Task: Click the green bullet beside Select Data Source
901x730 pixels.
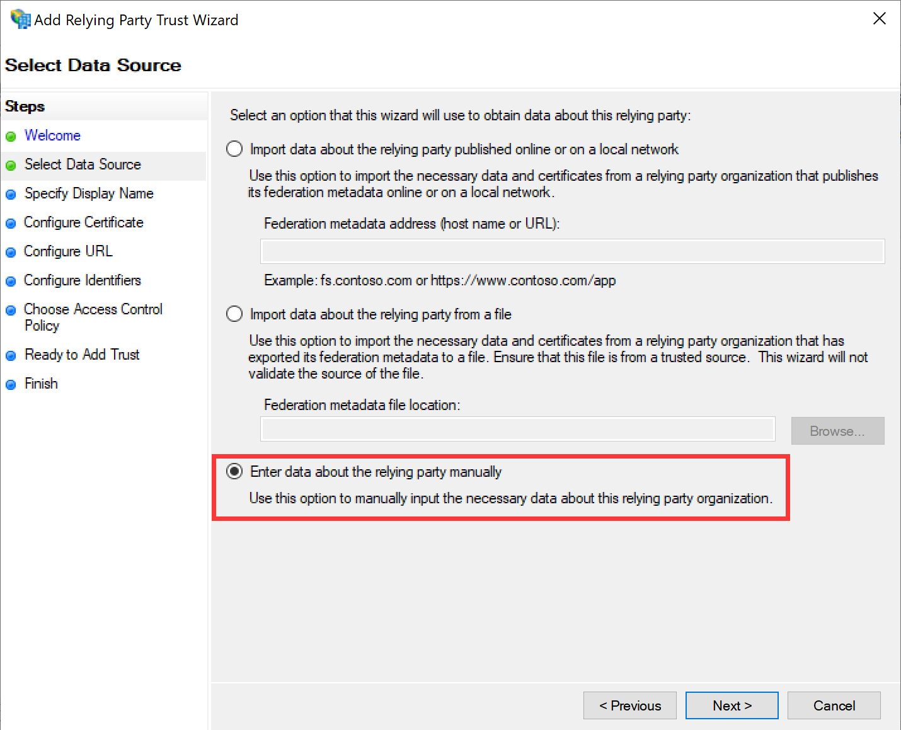Action: pyautogui.click(x=11, y=166)
